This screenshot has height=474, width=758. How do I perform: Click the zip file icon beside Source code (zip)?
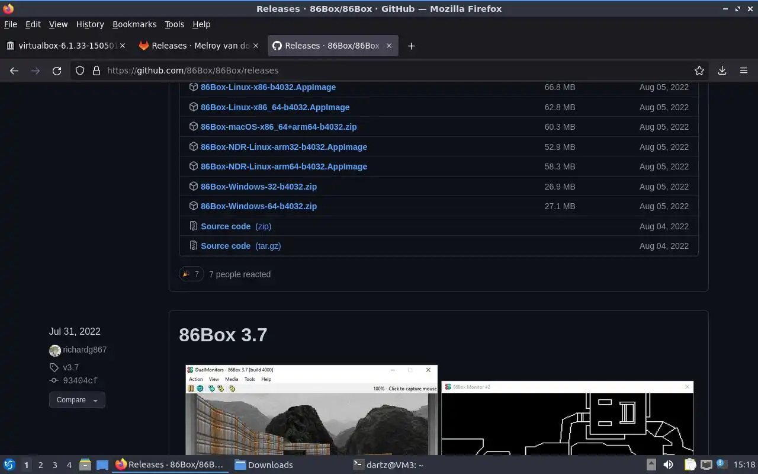193,226
